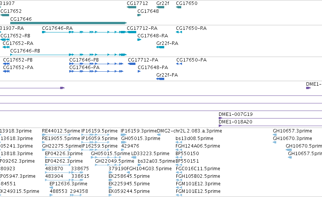Select protein Gr22f-PA
This screenshot has width=322, height=197.
(x=160, y=79)
